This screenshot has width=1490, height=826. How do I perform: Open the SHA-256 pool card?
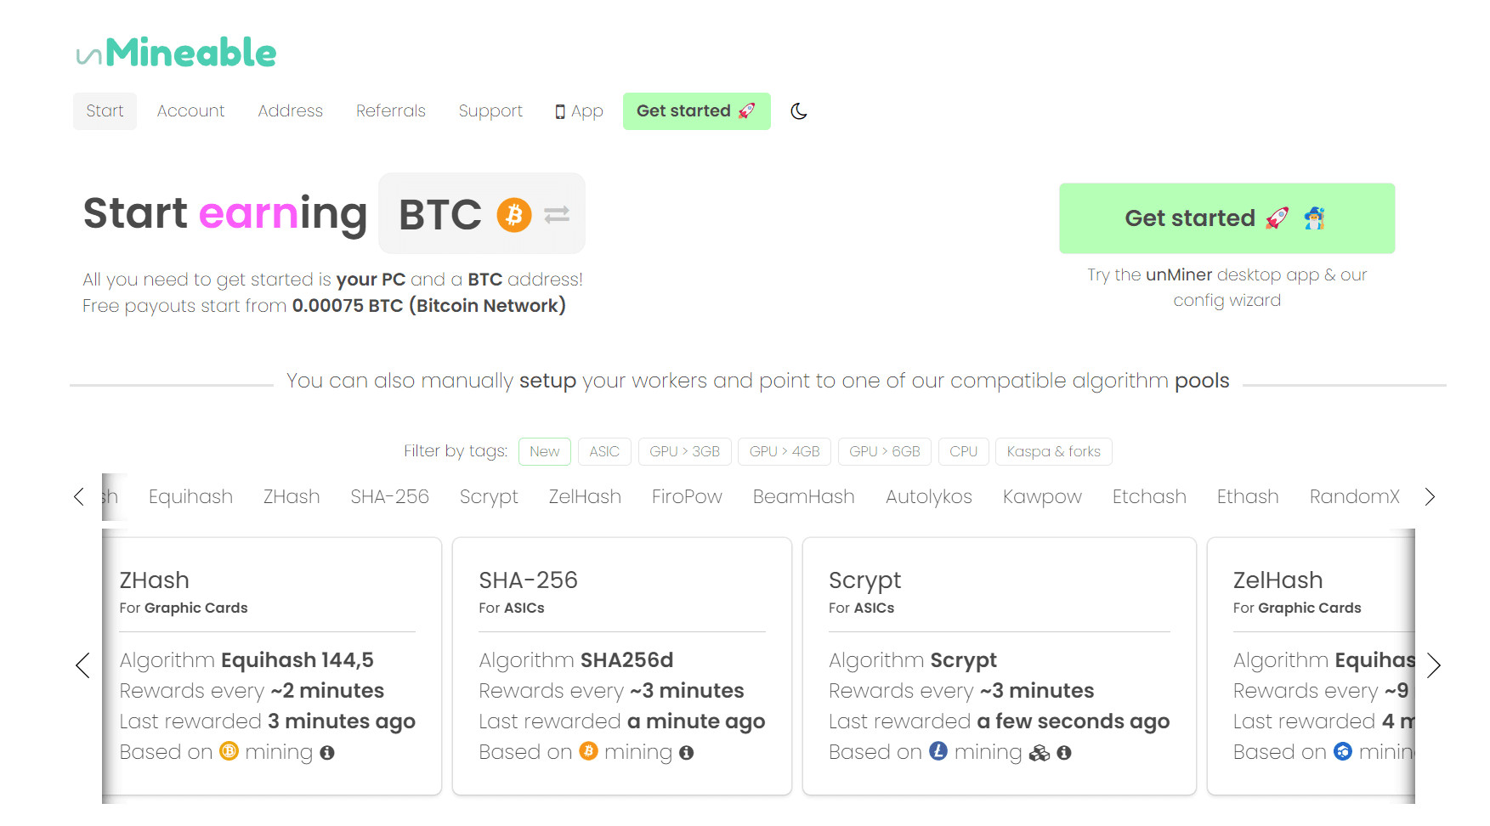click(622, 666)
